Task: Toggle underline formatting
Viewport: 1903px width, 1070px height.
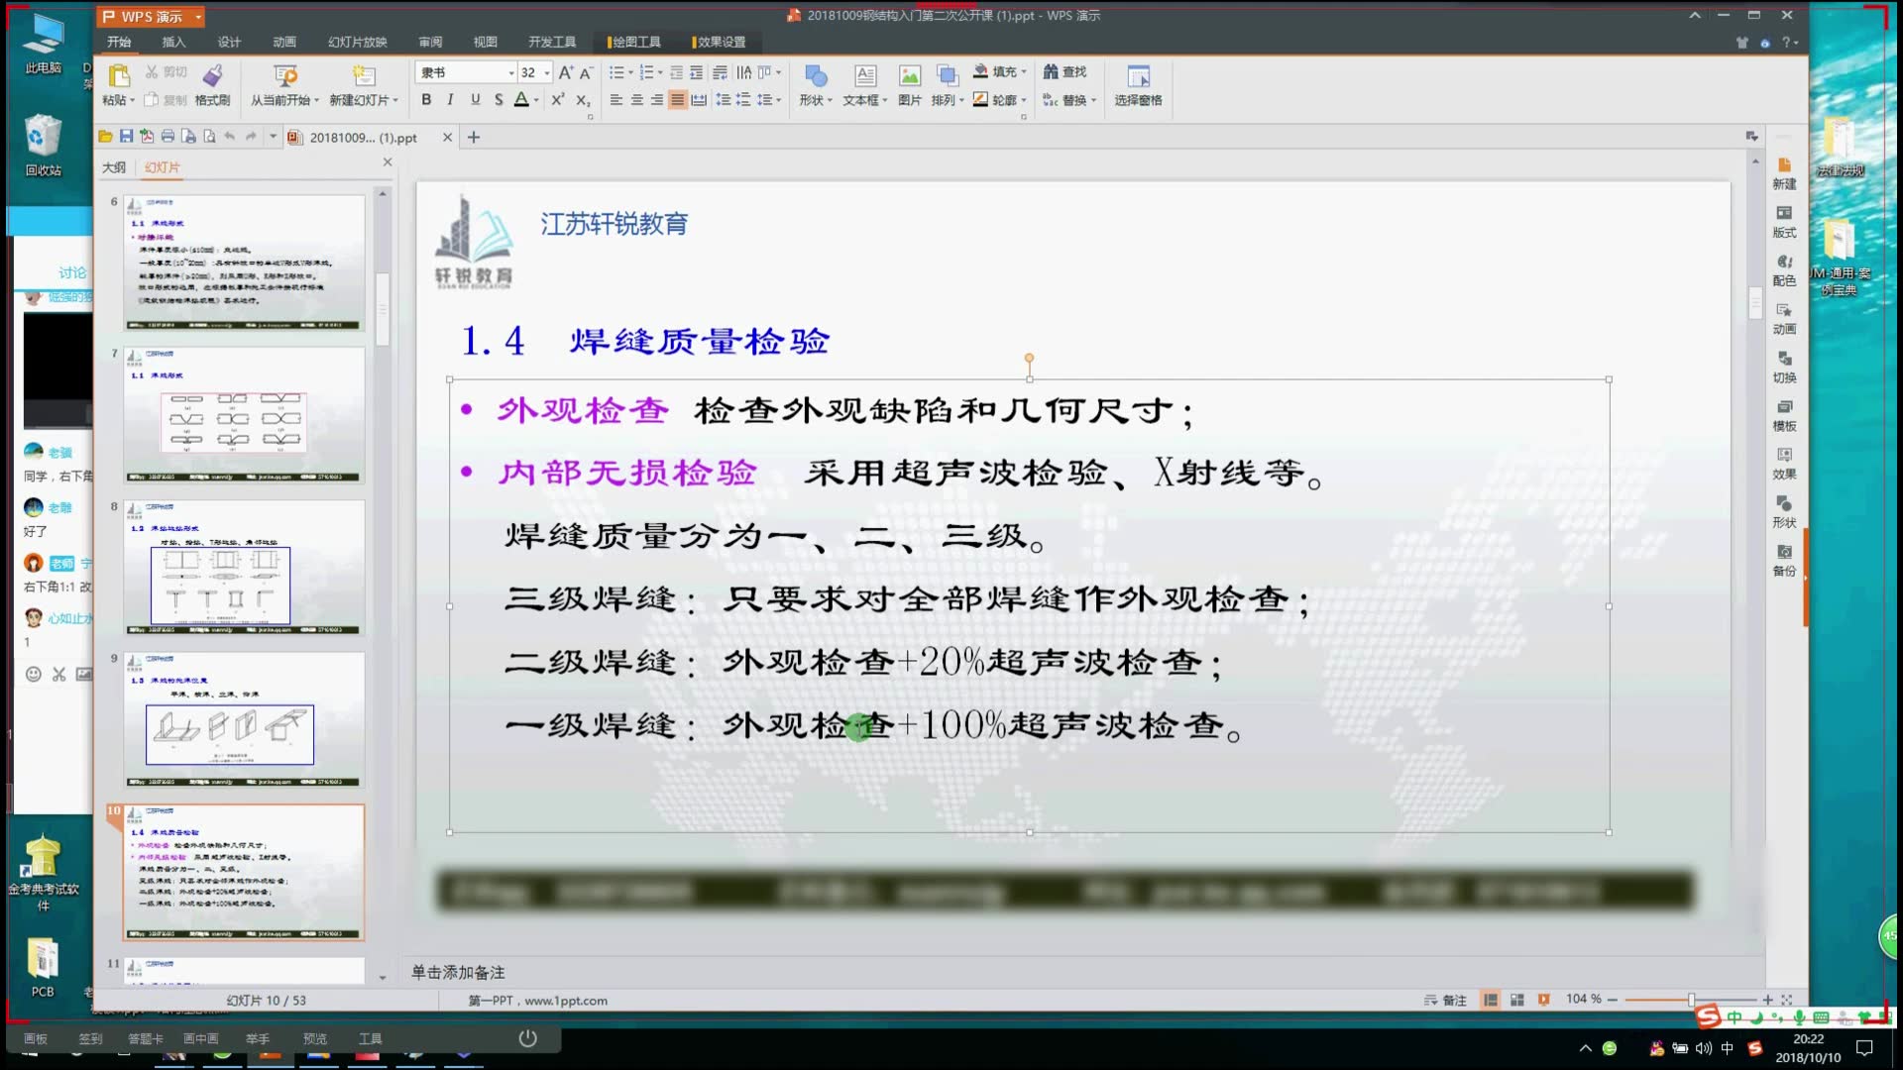Action: (475, 100)
